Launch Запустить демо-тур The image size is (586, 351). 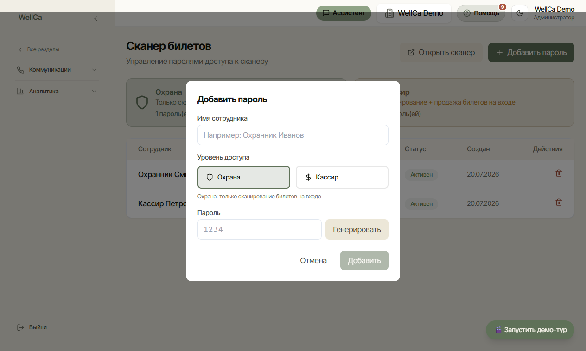pyautogui.click(x=530, y=330)
